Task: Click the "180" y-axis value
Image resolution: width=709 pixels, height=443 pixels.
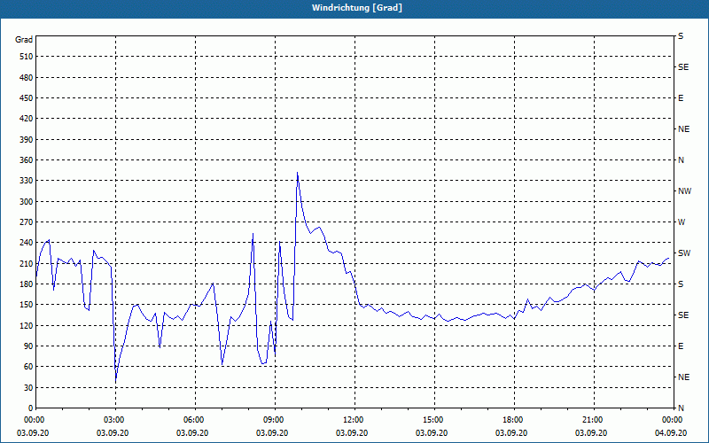Action: click(27, 284)
